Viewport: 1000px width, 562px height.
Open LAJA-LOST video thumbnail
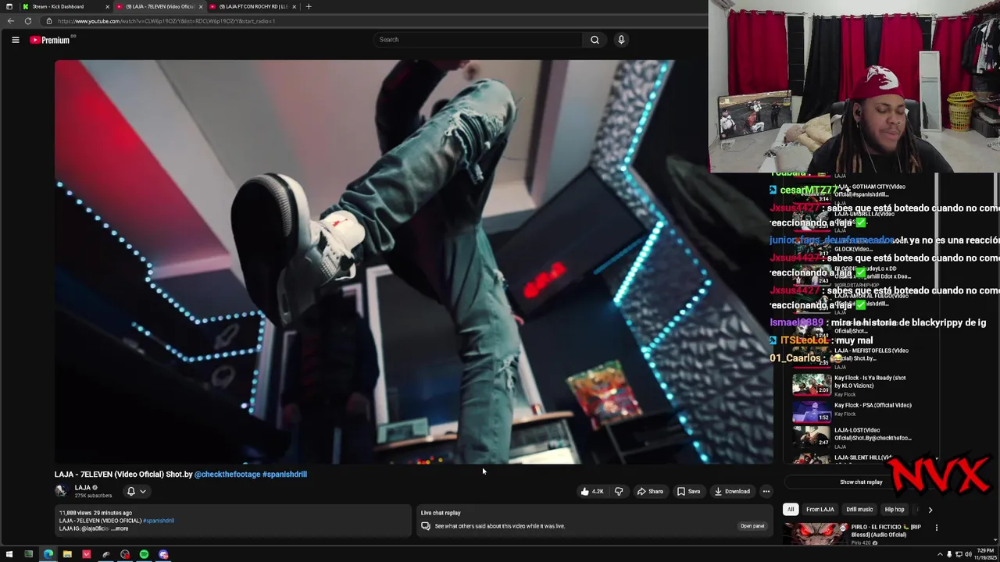tap(812, 436)
